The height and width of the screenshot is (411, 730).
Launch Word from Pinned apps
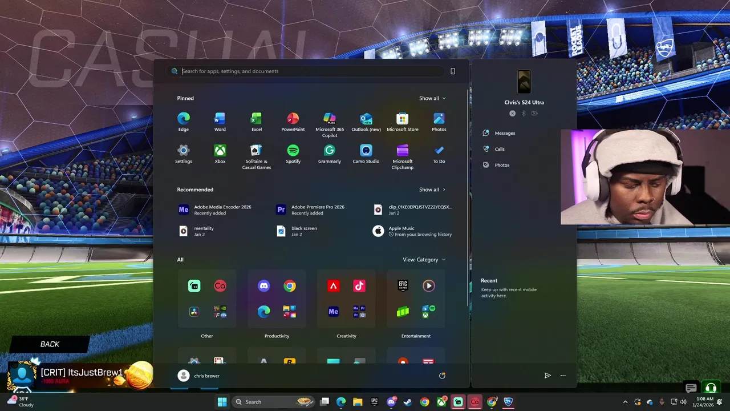click(x=220, y=122)
